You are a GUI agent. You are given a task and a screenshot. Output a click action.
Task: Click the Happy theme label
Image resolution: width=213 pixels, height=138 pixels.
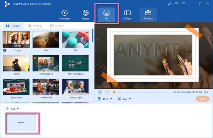pyautogui.click(x=17, y=50)
